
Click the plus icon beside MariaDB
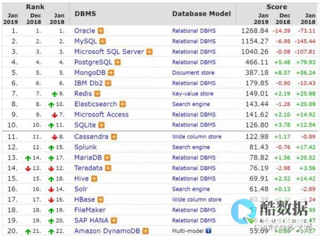tap(107, 158)
